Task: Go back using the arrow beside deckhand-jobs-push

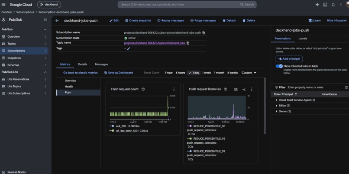Action: [x=57, y=20]
